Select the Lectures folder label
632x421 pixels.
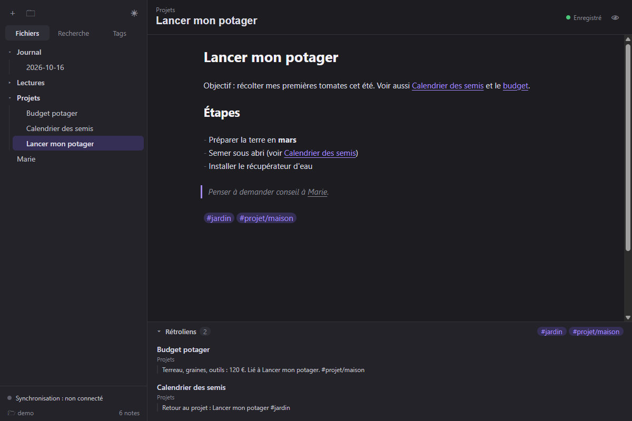pyautogui.click(x=31, y=83)
